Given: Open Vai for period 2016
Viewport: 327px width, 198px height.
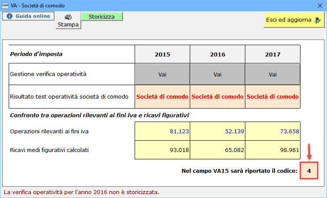Looking at the screenshot, I should click(x=218, y=74).
